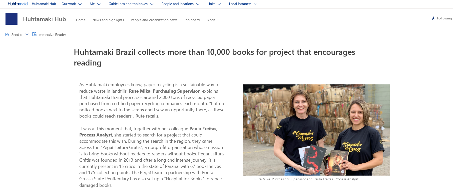The height and width of the screenshot is (192, 453).
Task: Click the blue Huhtamaki Hub site logo square
Action: [x=11, y=19]
